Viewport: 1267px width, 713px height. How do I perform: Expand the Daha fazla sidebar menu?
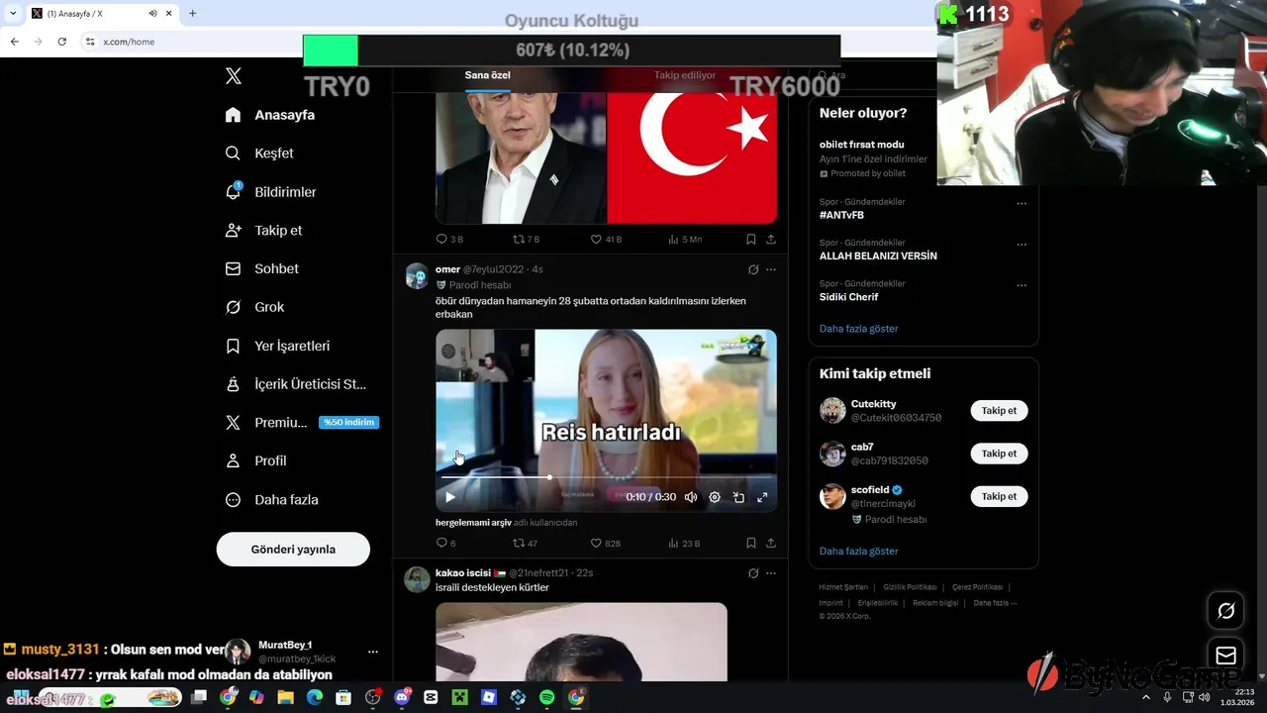[271, 500]
